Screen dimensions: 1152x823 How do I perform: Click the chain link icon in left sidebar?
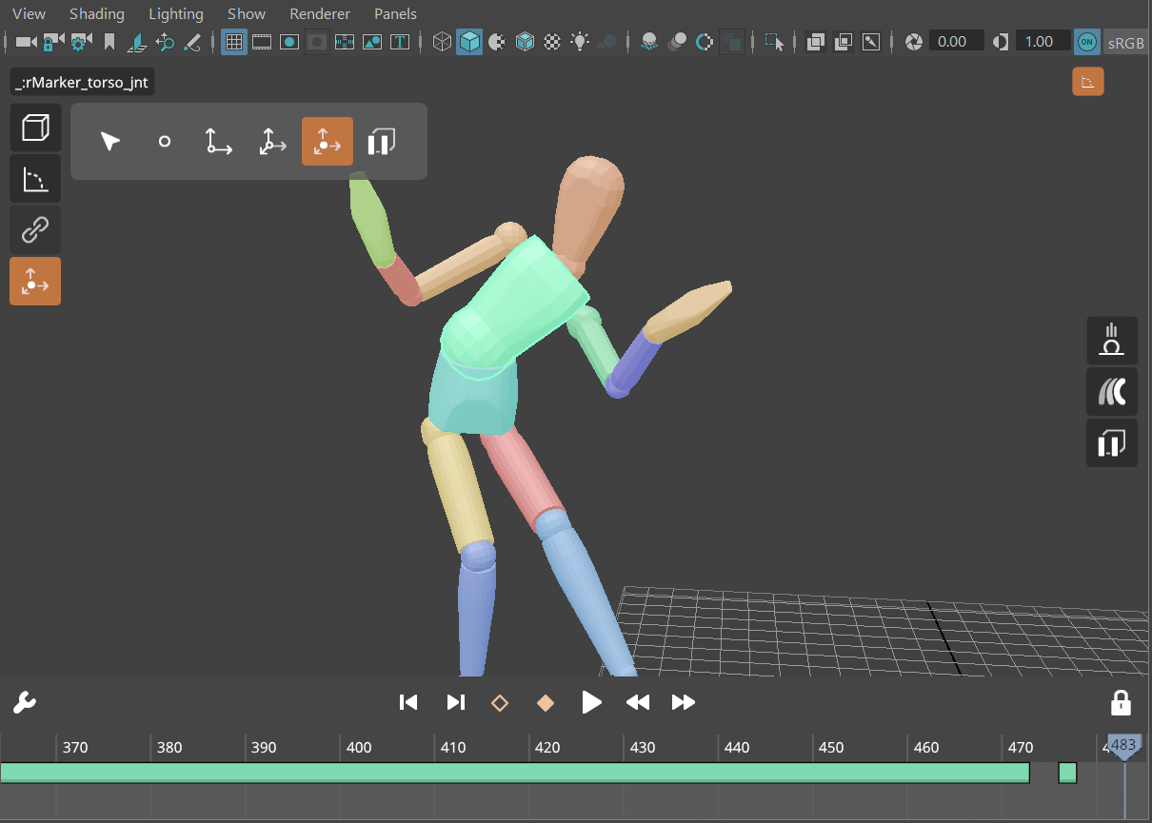pos(35,230)
